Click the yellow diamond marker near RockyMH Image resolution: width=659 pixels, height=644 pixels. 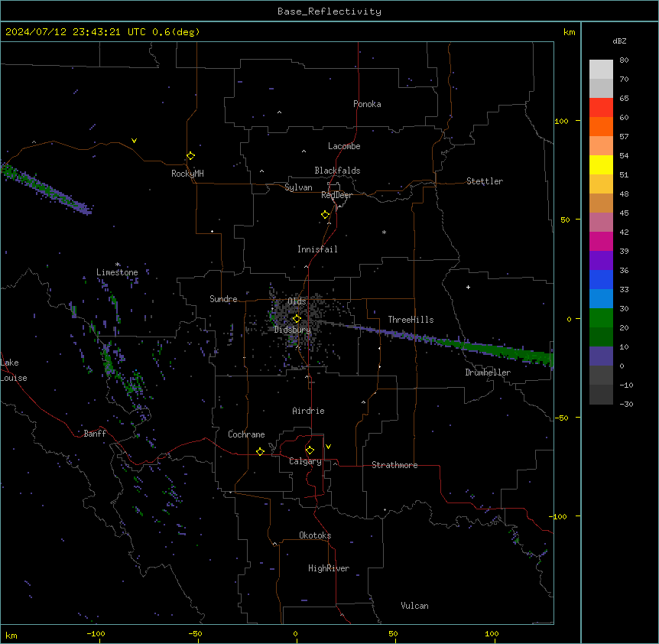click(x=190, y=156)
